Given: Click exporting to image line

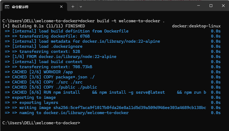Looking at the screenshot, I should tap(30, 97).
